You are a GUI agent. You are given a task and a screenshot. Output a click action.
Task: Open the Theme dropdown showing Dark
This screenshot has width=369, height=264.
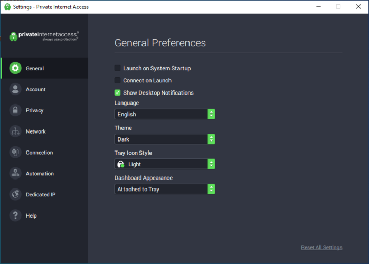point(165,139)
